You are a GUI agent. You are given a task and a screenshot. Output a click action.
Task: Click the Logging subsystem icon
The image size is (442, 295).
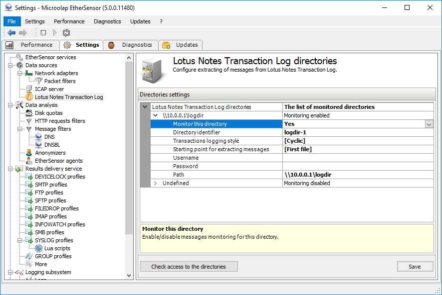click(19, 272)
